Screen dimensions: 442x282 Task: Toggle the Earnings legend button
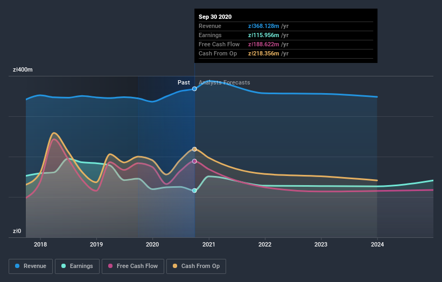coord(77,266)
